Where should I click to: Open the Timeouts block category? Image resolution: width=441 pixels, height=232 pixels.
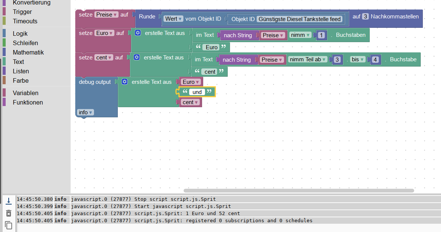[25, 21]
